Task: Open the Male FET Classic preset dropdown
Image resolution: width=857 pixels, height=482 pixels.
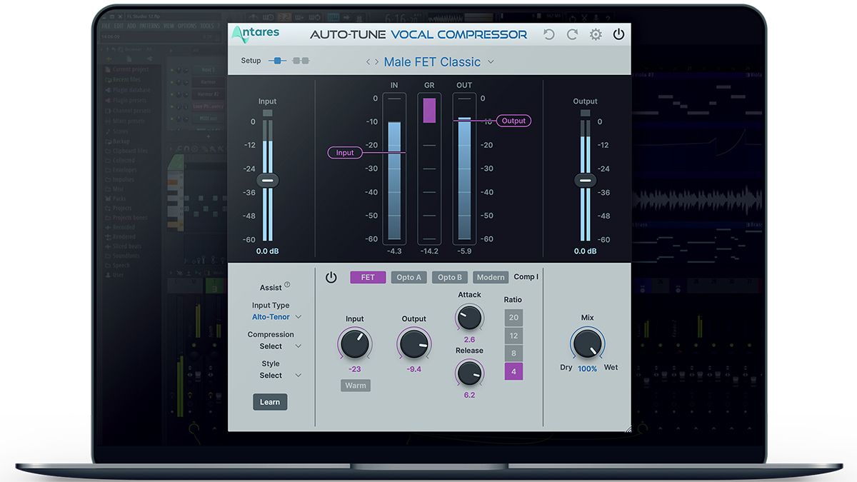Action: coord(432,61)
